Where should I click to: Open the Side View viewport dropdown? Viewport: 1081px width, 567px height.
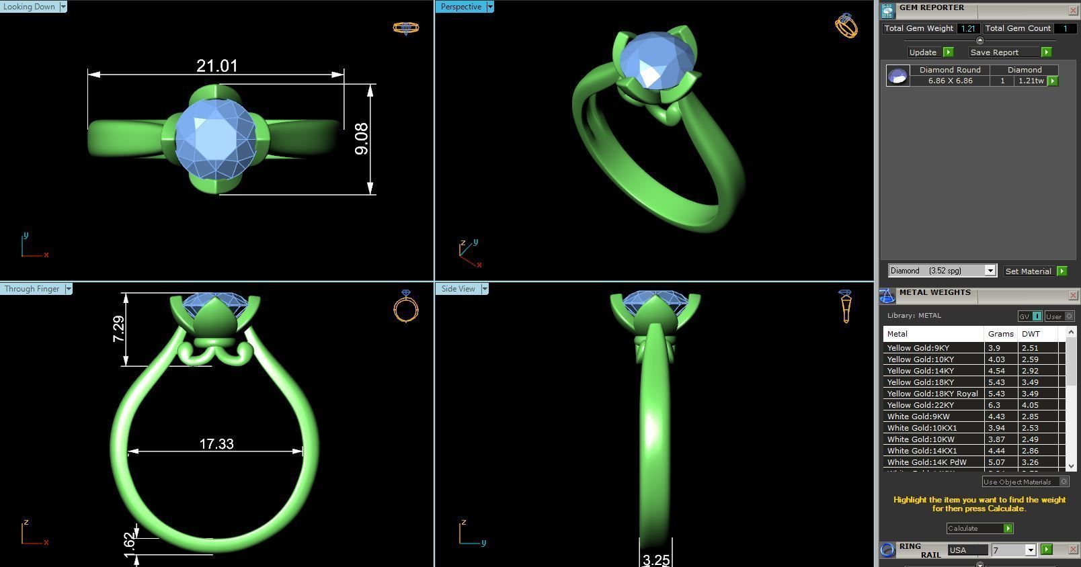(x=485, y=289)
